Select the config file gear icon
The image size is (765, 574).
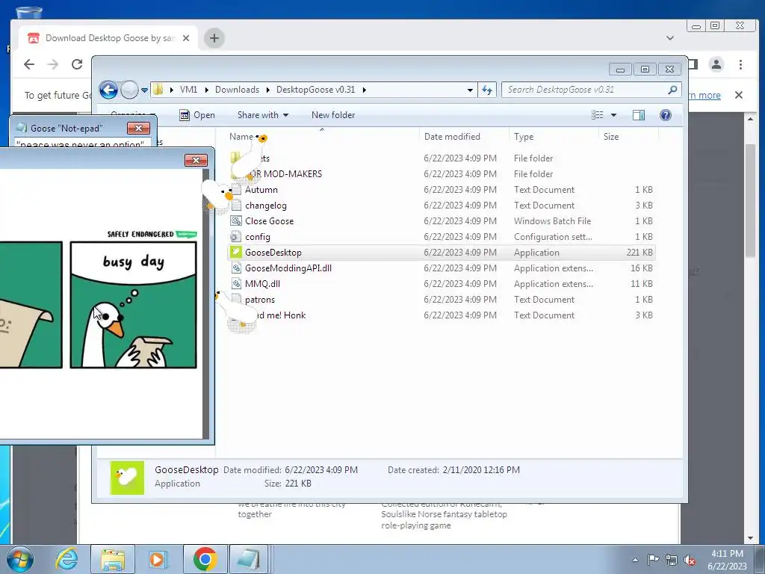tap(236, 237)
